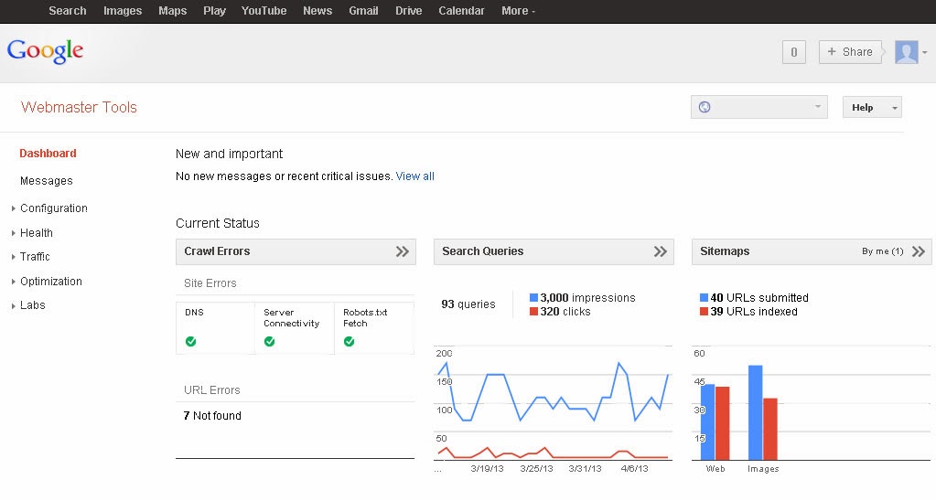The image size is (936, 501).
Task: Open Search Queries double-arrow icon
Action: (661, 251)
